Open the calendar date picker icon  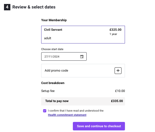pos(82,56)
